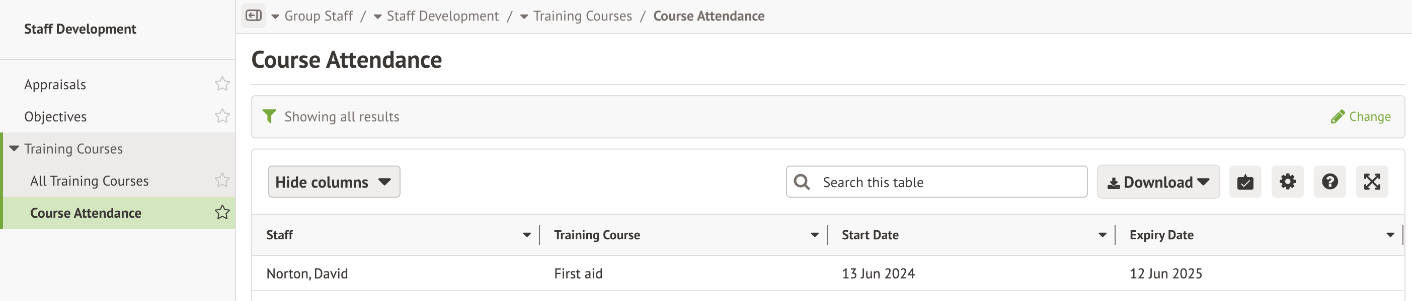Open table settings gear icon
The image size is (1412, 301).
pos(1287,182)
